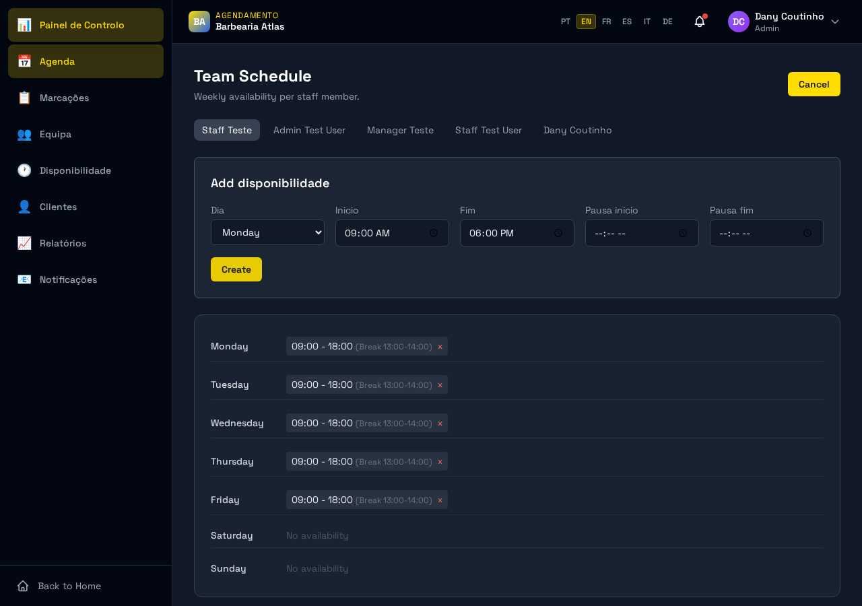Open the Painel de Controlo chart icon
Screen dimensions: 862x606
click(24, 25)
